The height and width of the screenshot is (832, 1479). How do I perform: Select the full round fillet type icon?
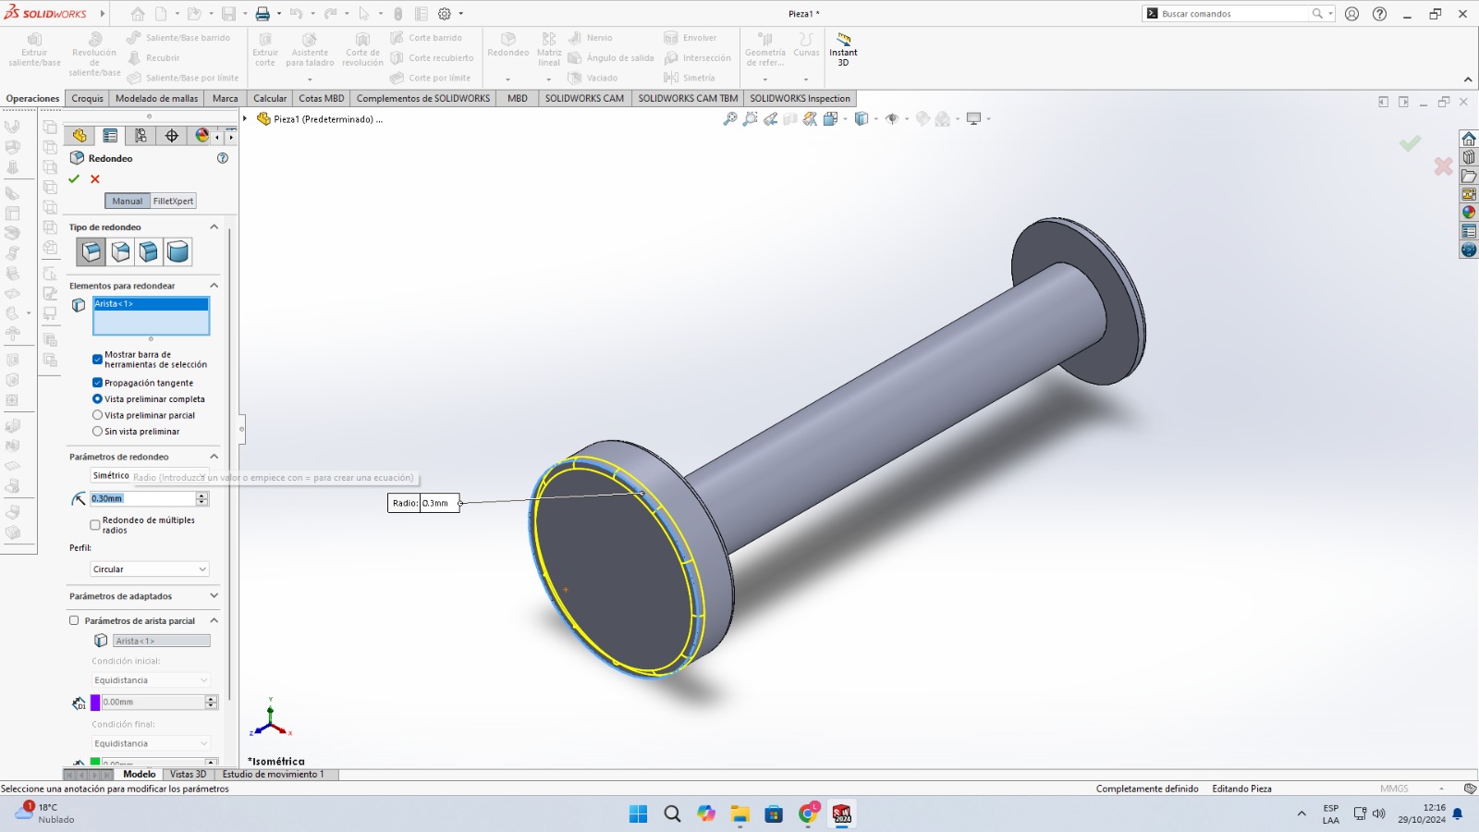point(177,251)
